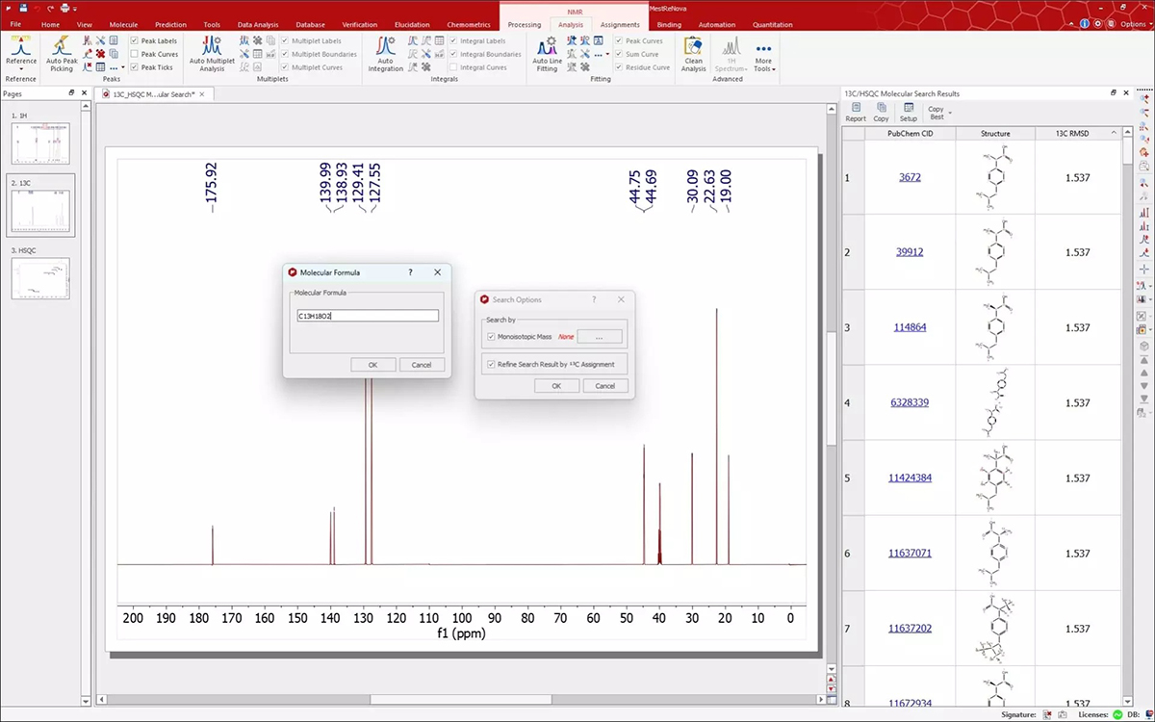Enable the Peak Curves checkbox
Screen dimensions: 1155x722
tap(134, 55)
